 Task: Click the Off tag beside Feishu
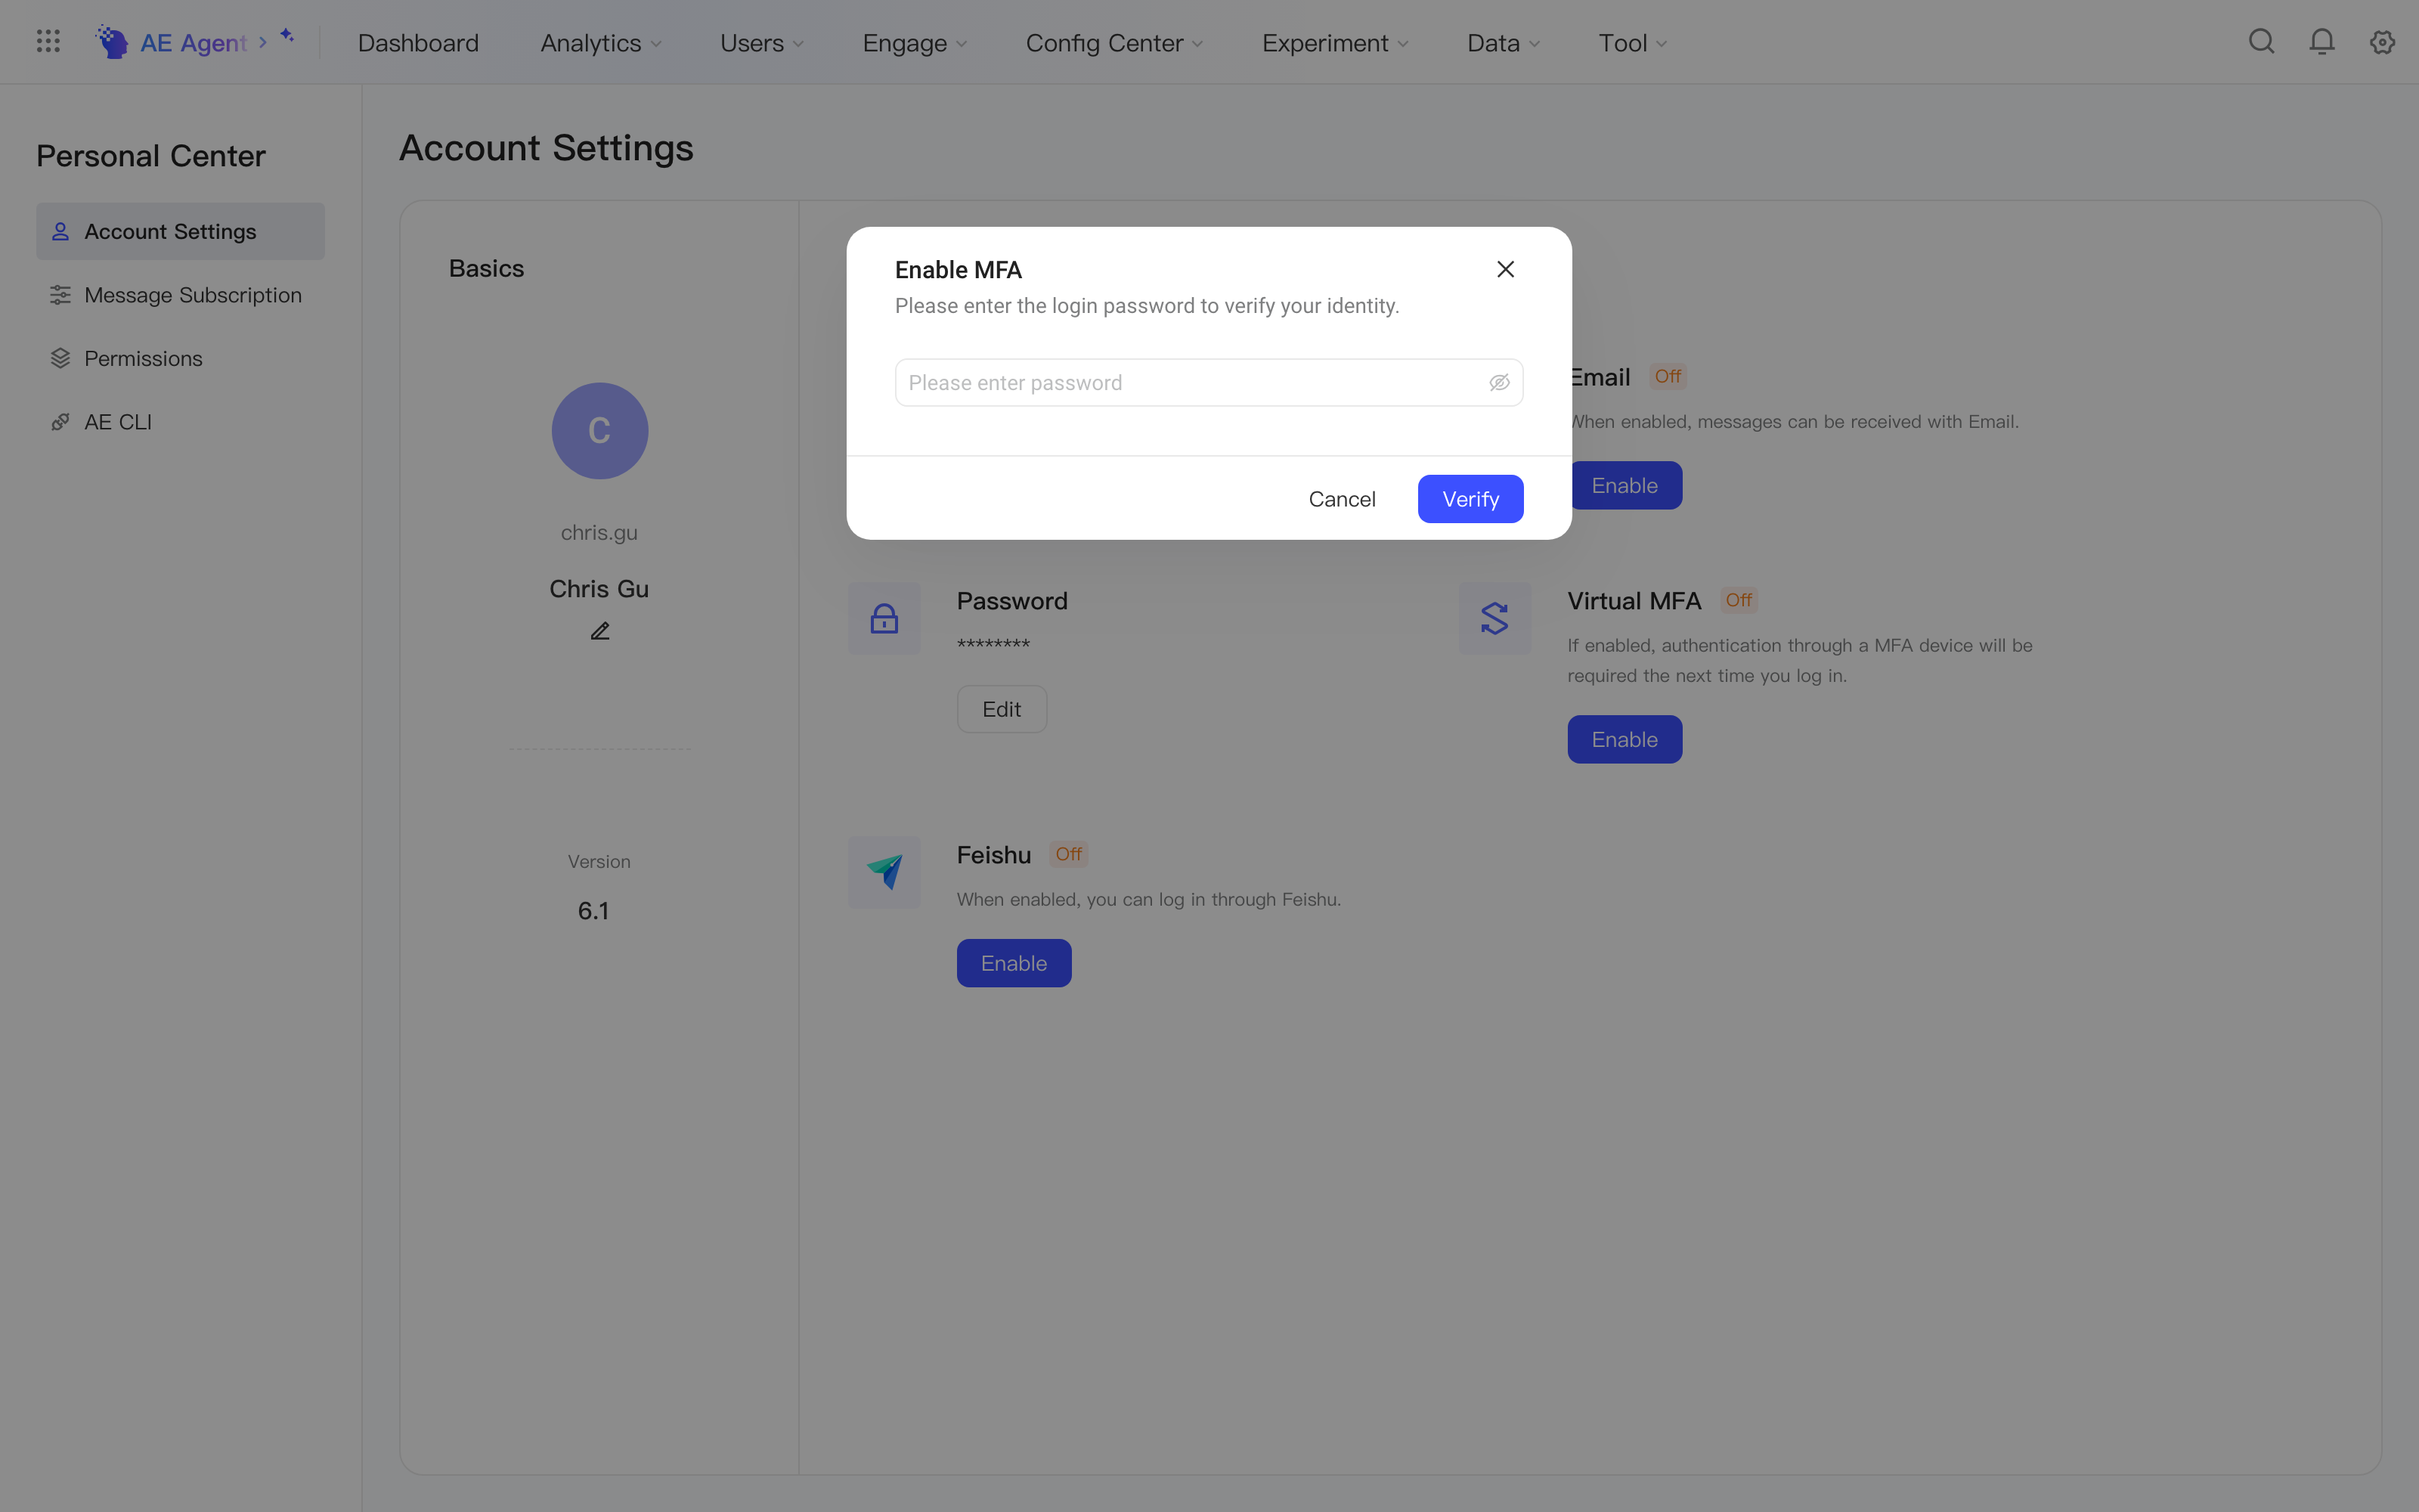point(1069,854)
